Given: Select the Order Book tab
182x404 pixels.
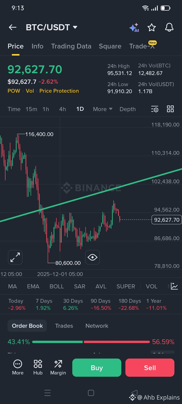Looking at the screenshot, I should pyautogui.click(x=27, y=326).
